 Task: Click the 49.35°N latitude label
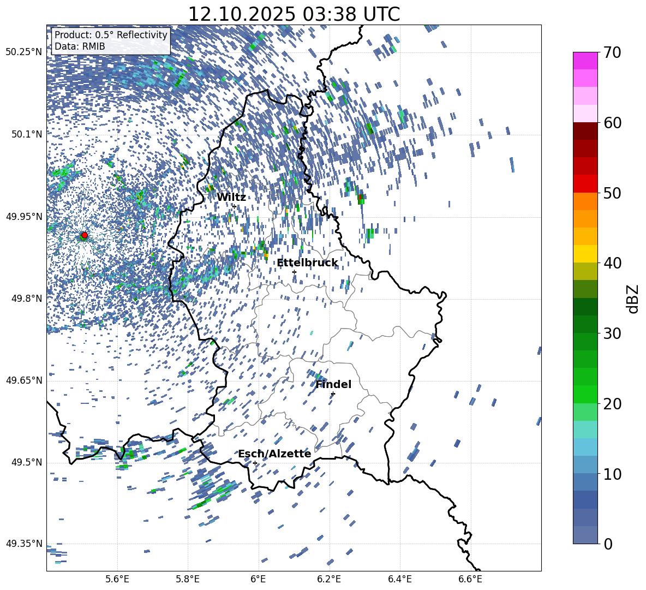pyautogui.click(x=24, y=544)
